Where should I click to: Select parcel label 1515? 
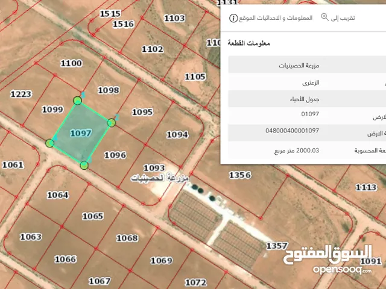[x=110, y=13]
